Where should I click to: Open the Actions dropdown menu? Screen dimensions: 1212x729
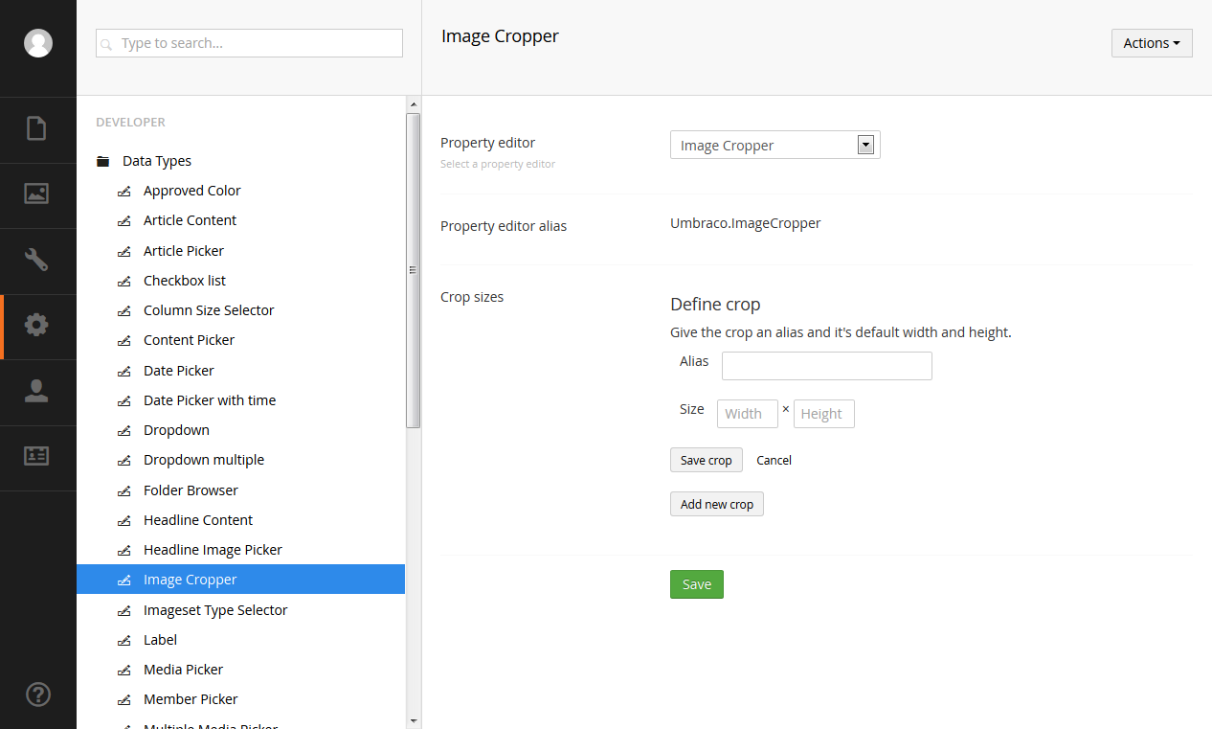point(1151,43)
